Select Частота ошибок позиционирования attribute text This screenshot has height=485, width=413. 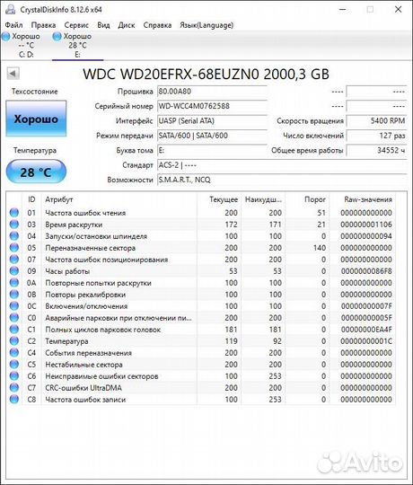click(x=107, y=260)
